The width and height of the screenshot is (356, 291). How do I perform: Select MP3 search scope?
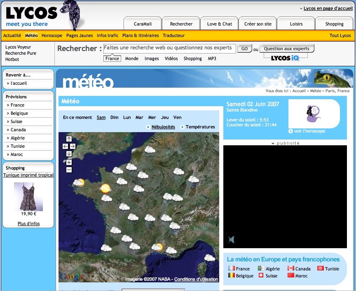(212, 58)
